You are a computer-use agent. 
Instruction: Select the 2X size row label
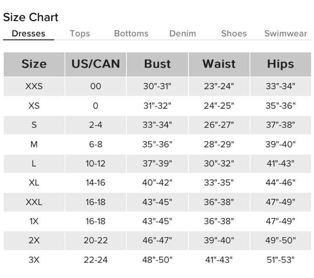(x=34, y=241)
